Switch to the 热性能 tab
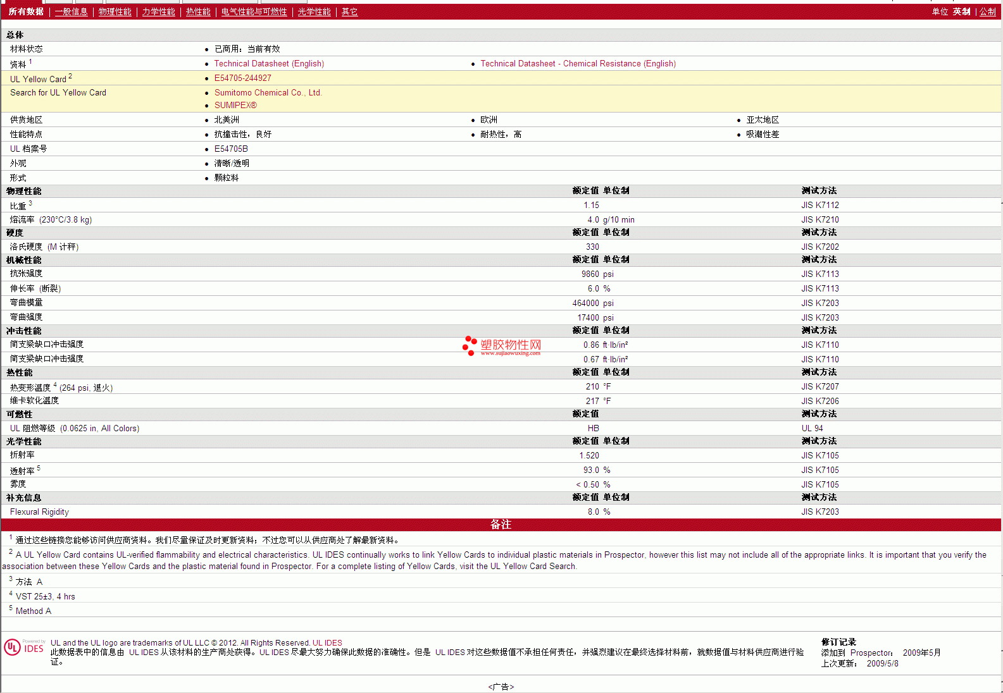 tap(198, 12)
